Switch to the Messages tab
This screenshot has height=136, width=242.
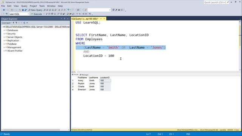pos(84,75)
